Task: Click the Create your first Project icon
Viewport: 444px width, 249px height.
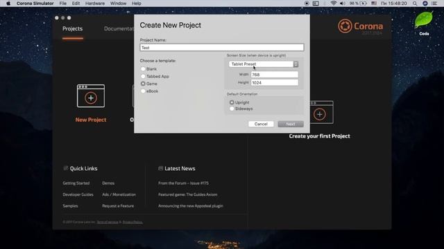Action: point(322,112)
